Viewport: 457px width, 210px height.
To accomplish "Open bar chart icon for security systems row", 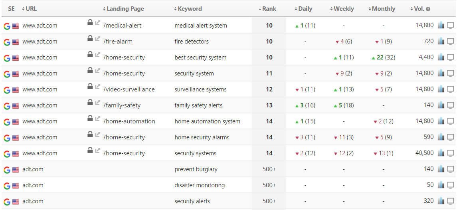I will (441, 153).
